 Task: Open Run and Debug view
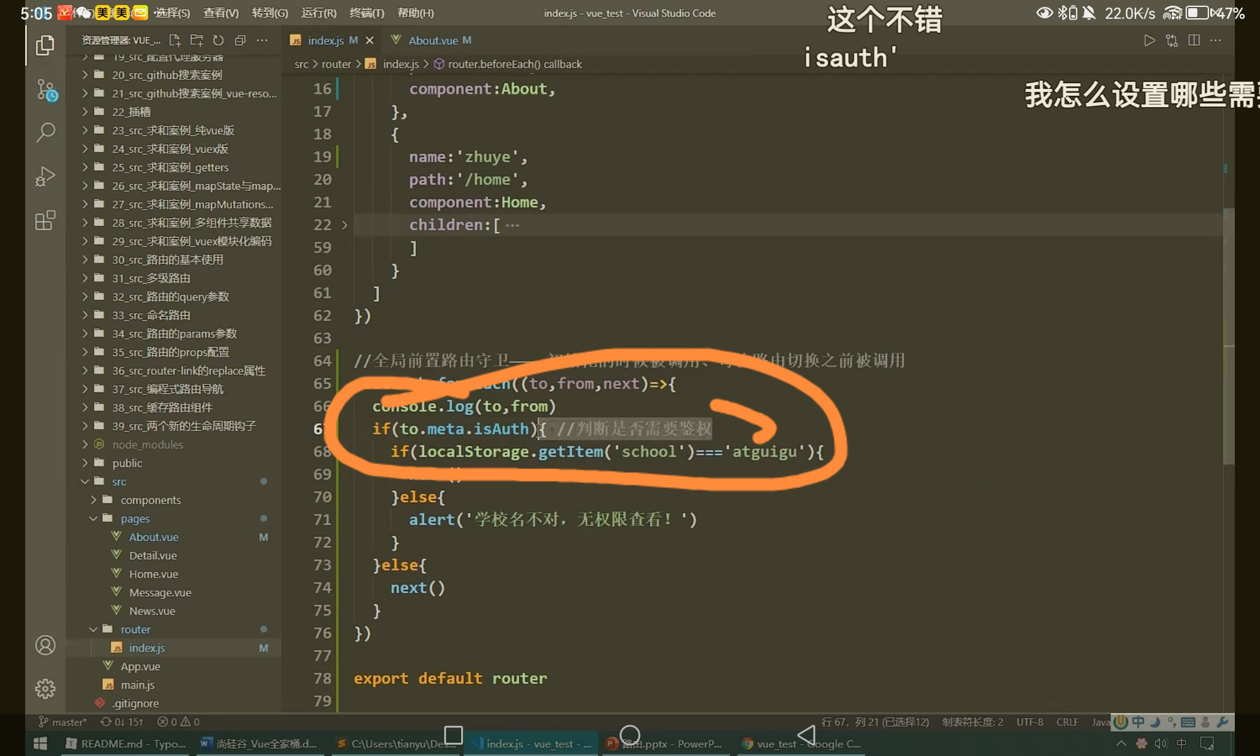click(45, 176)
